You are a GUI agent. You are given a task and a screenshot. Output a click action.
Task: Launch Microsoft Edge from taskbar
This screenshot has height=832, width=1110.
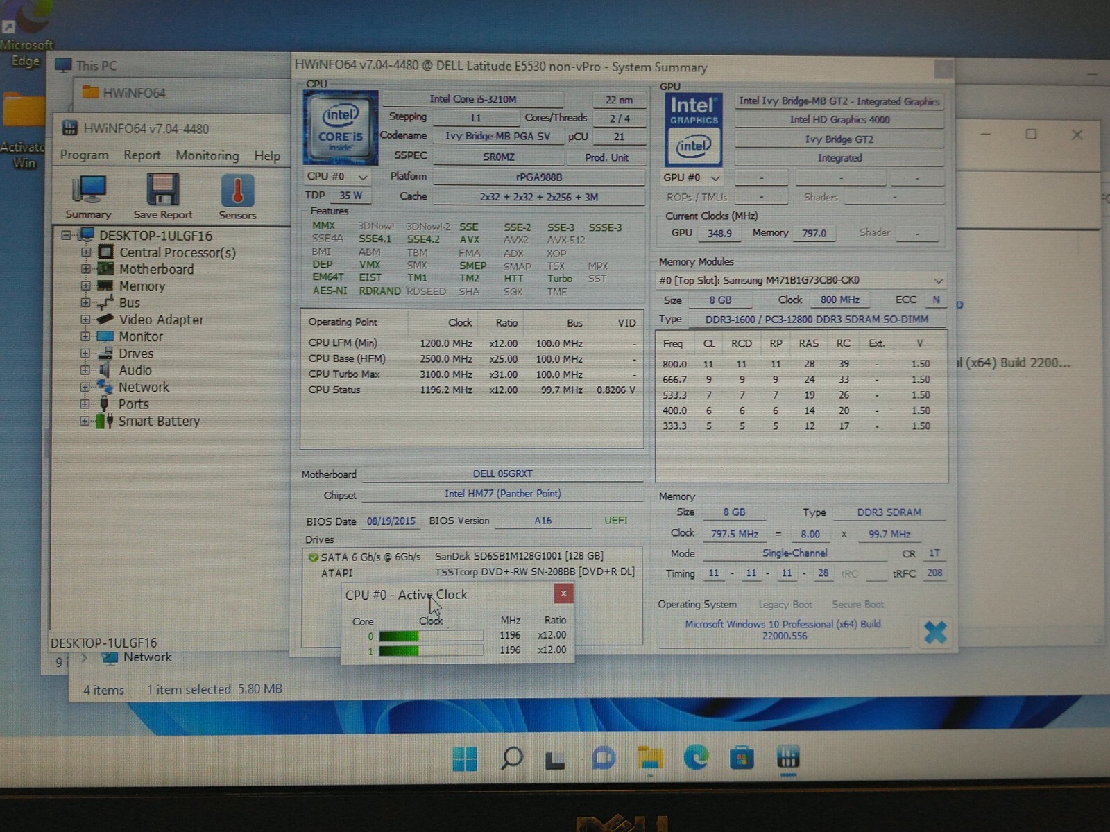pos(696,758)
